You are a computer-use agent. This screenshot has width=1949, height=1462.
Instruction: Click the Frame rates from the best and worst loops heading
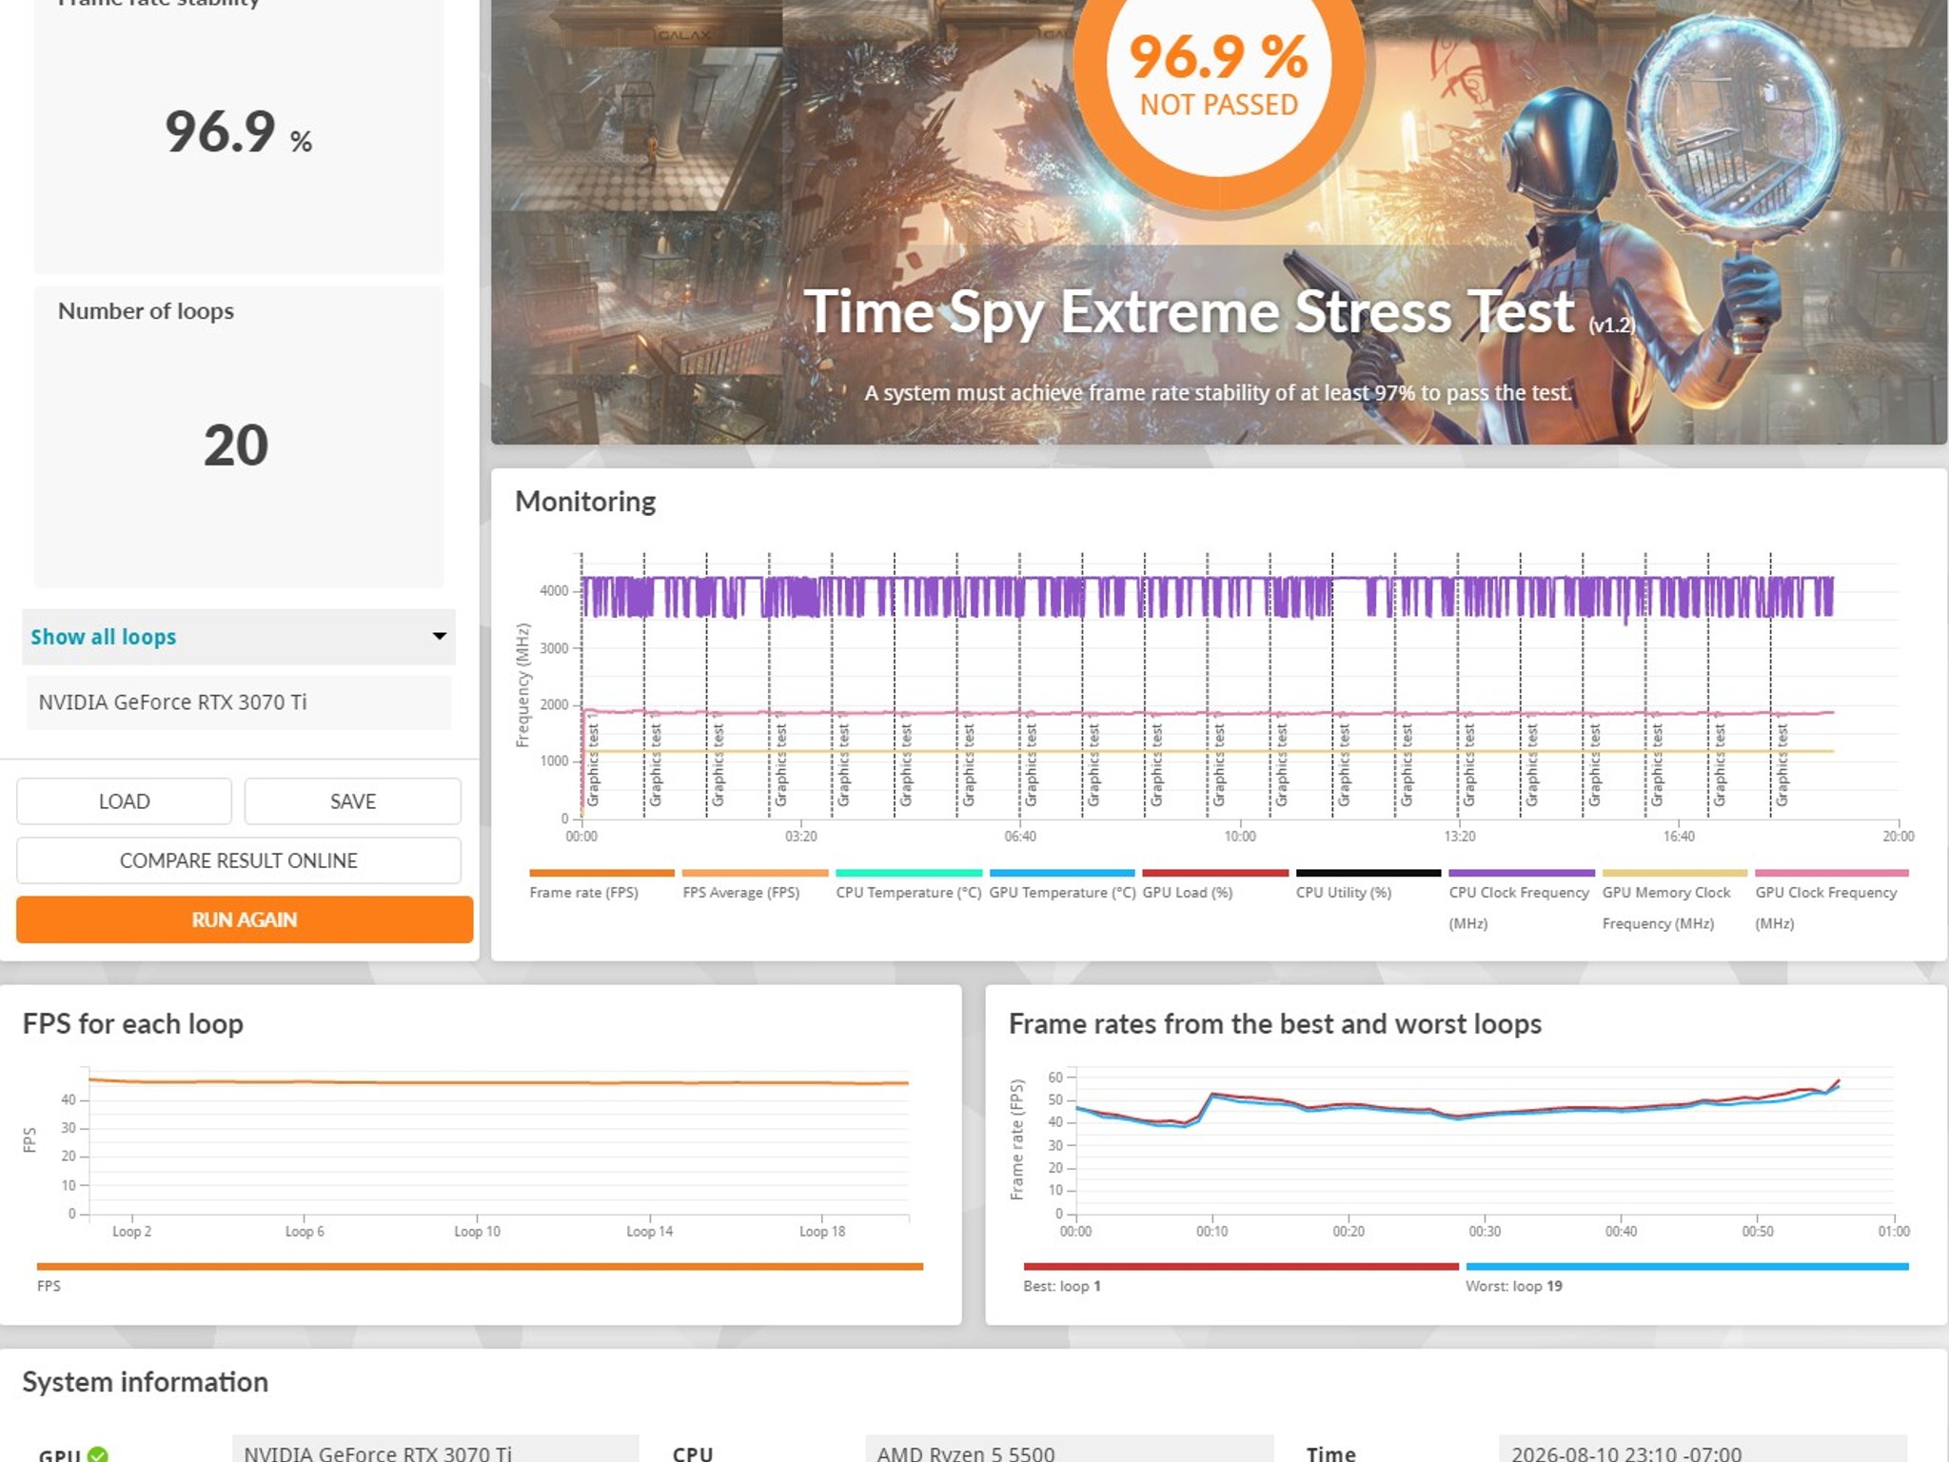coord(1275,1024)
